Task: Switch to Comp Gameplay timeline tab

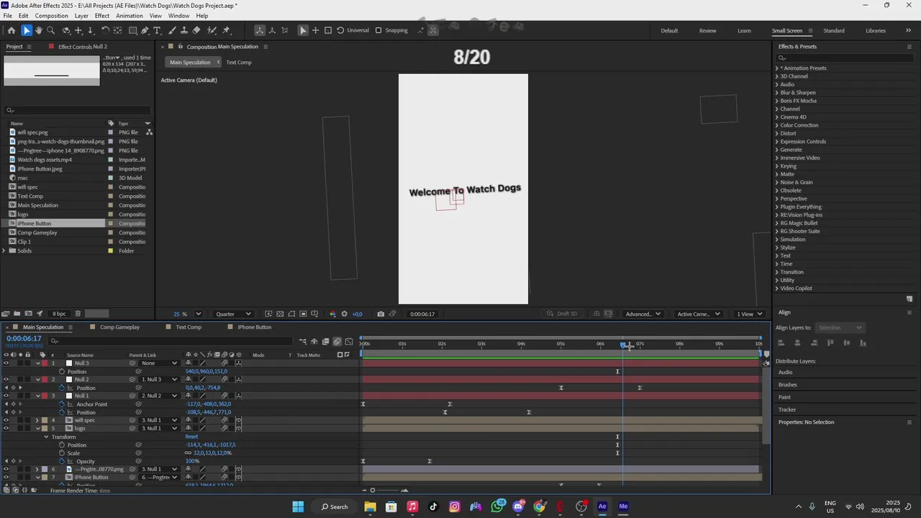Action: (x=119, y=327)
